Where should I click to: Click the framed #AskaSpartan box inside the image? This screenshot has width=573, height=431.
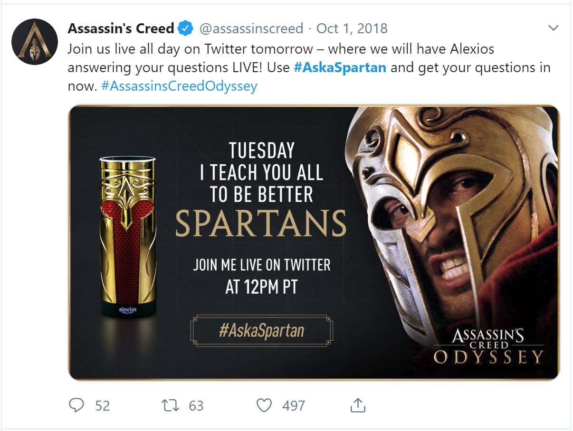click(x=261, y=330)
